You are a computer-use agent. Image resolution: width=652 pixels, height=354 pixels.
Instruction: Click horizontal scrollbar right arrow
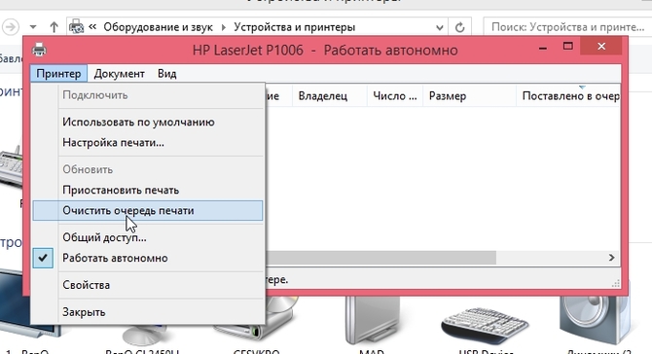pyautogui.click(x=611, y=258)
